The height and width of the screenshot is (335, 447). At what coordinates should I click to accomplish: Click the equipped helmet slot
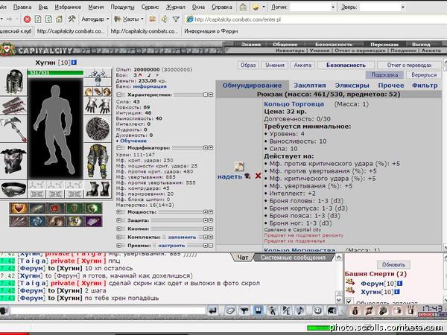tap(13, 82)
